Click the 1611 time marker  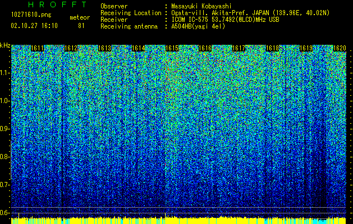(x=38, y=48)
